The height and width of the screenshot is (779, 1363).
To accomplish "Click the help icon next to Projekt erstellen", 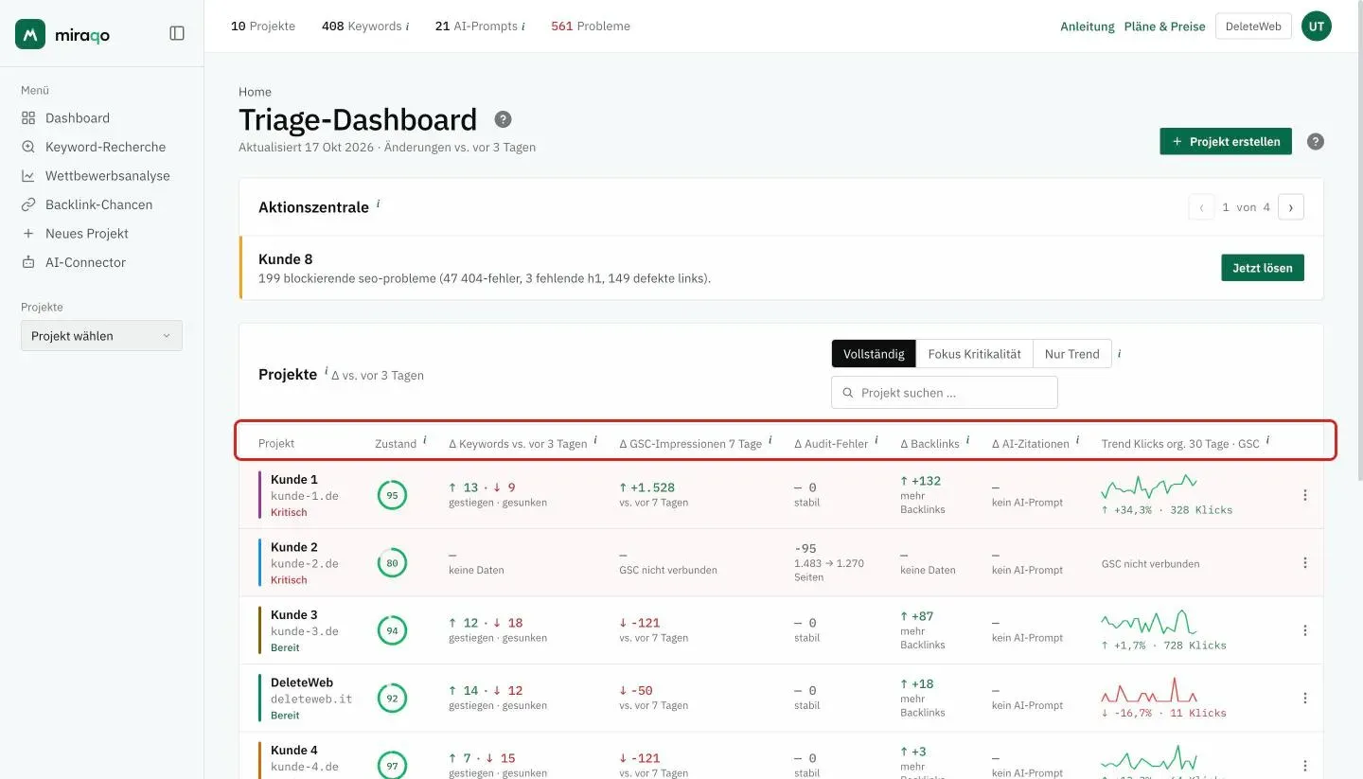I will [x=1316, y=142].
